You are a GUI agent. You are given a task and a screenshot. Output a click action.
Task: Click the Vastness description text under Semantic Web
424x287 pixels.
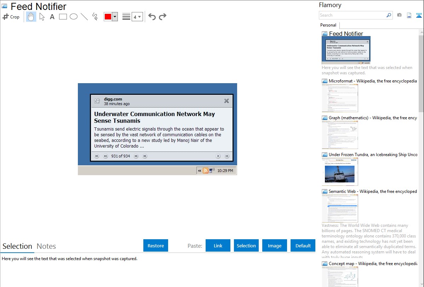coord(369,241)
